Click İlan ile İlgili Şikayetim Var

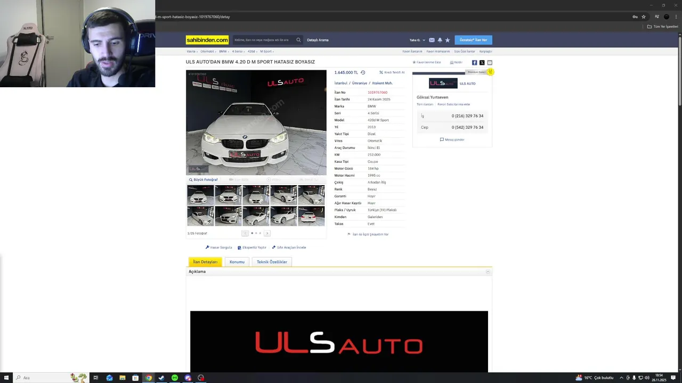click(x=368, y=234)
